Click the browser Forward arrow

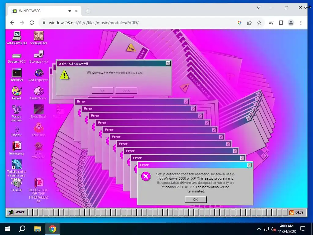coord(22,23)
